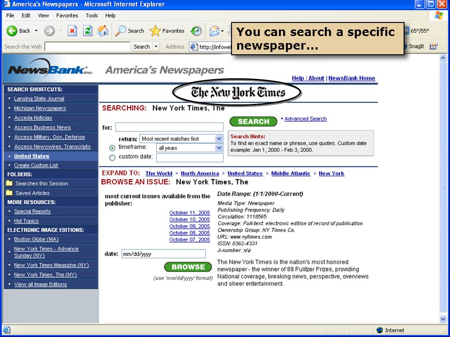Click the Mail envelope icon
The image size is (450, 337).
[x=214, y=31]
